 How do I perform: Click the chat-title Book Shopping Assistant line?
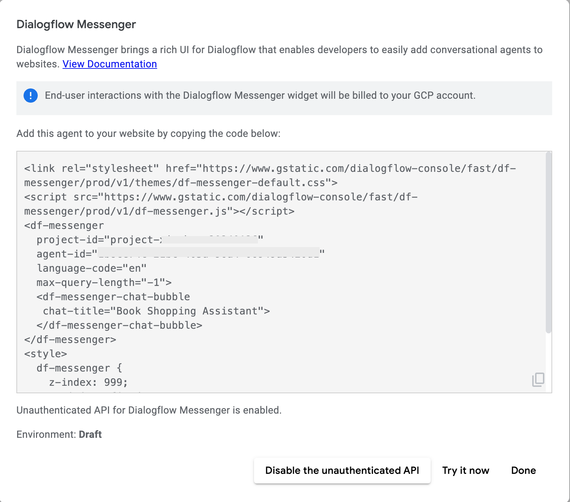point(156,311)
